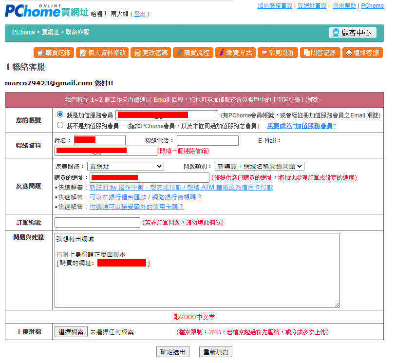The width and height of the screenshot is (395, 363).
Task: Follow the 登出 link
Action: [x=140, y=14]
